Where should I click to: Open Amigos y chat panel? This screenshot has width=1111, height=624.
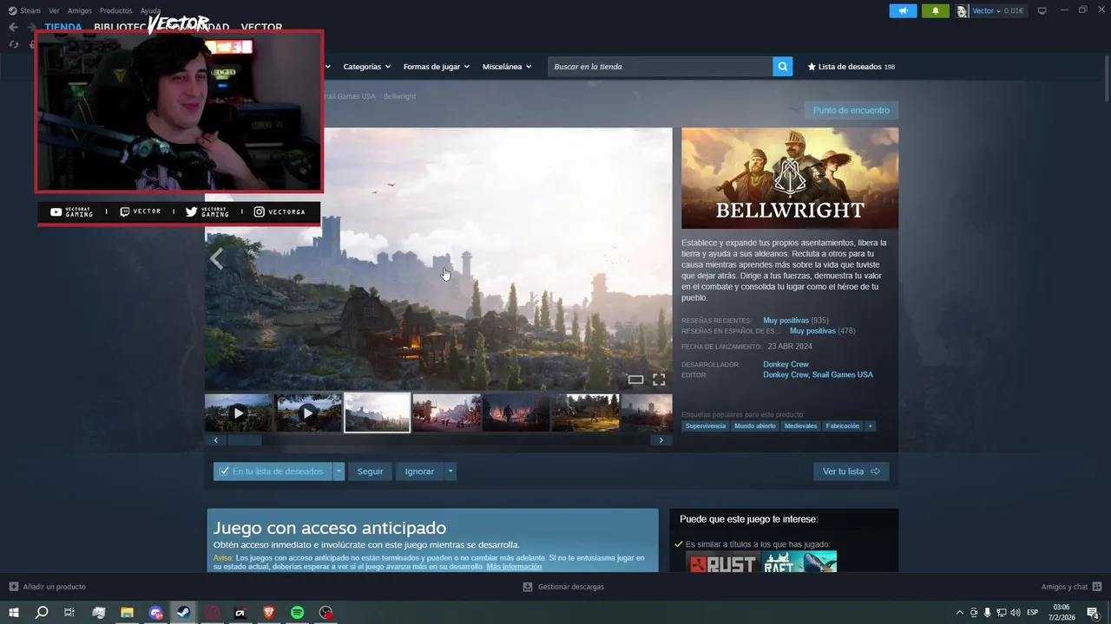(1071, 587)
